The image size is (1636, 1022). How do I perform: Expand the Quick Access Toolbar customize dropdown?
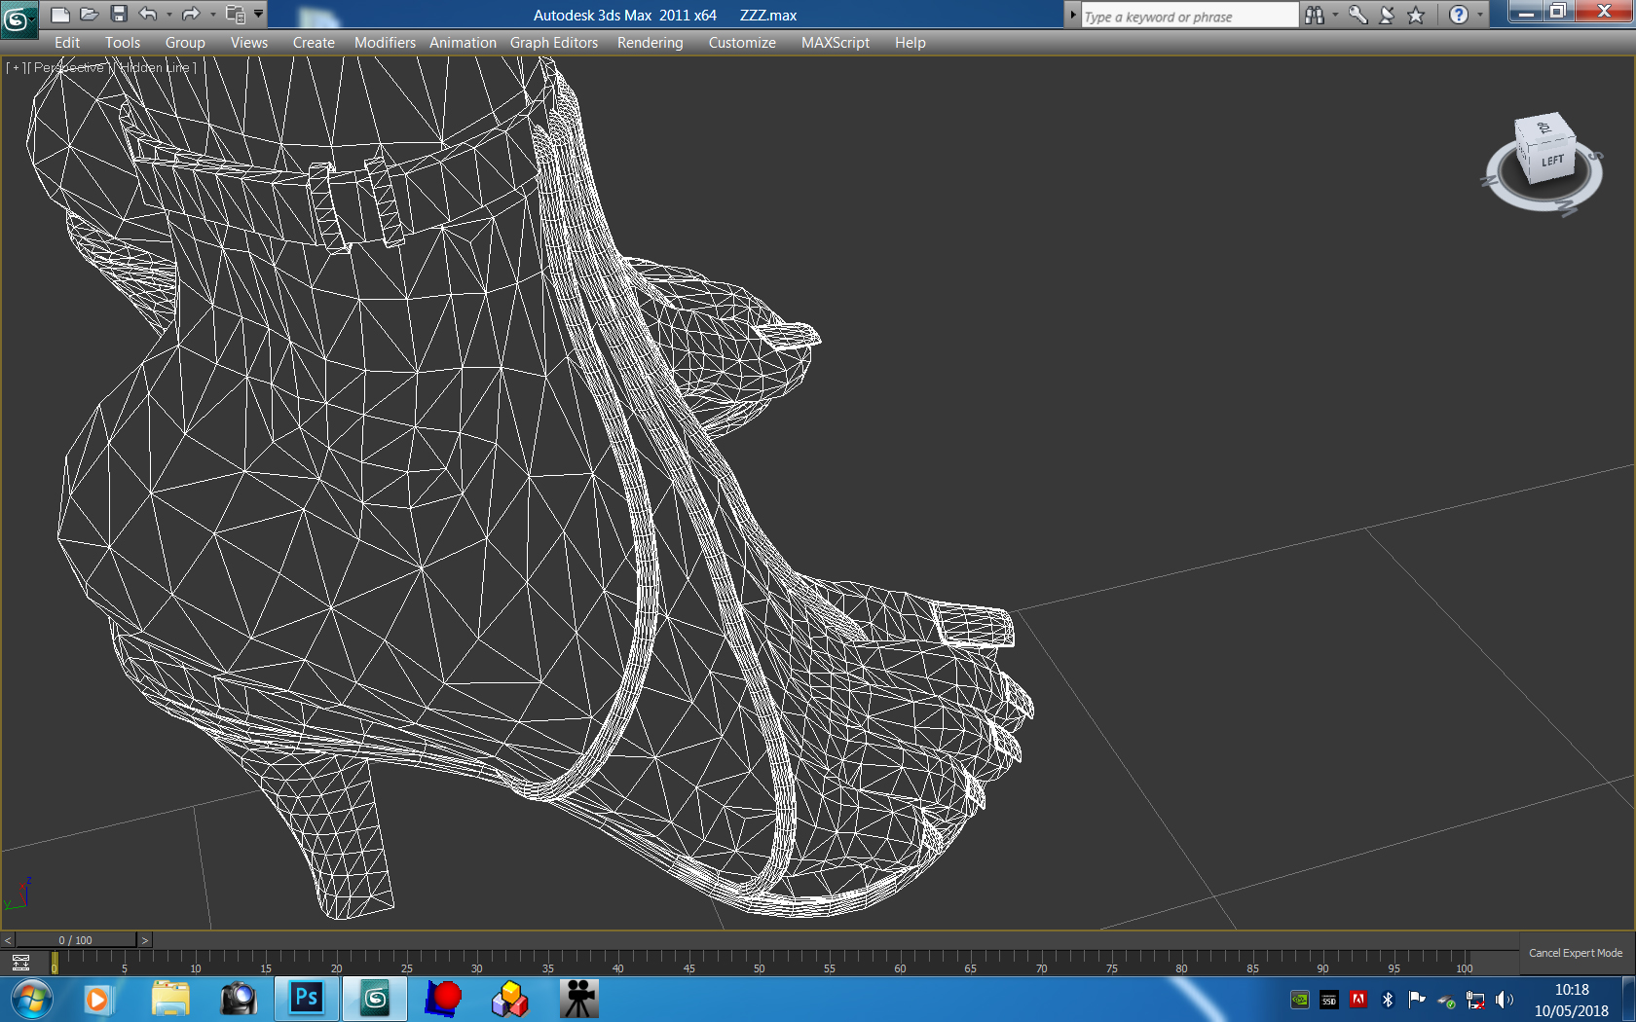[259, 14]
